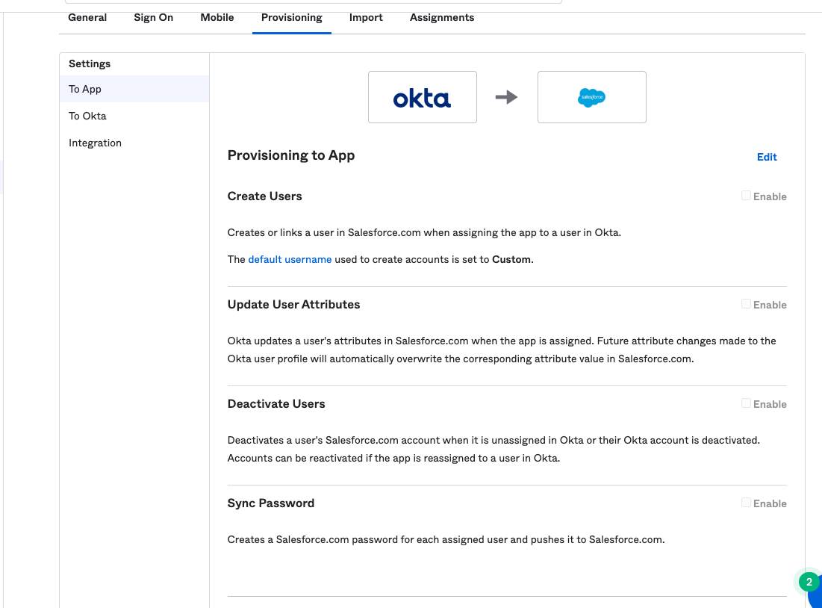
Task: Open the General tab
Action: 87,17
